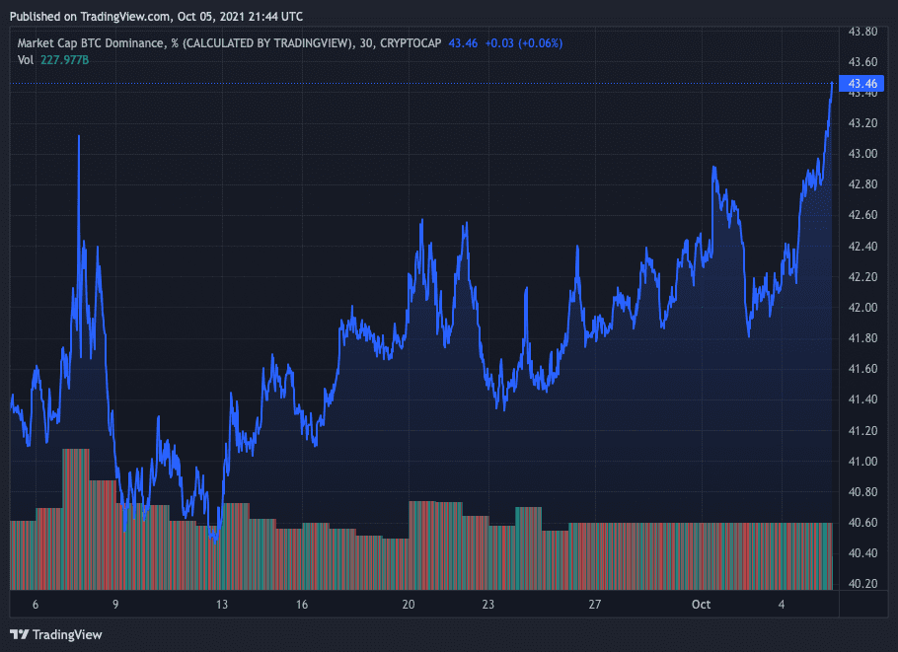Click the 43.00 price axis label
Viewport: 898px width, 652px height.
point(863,154)
